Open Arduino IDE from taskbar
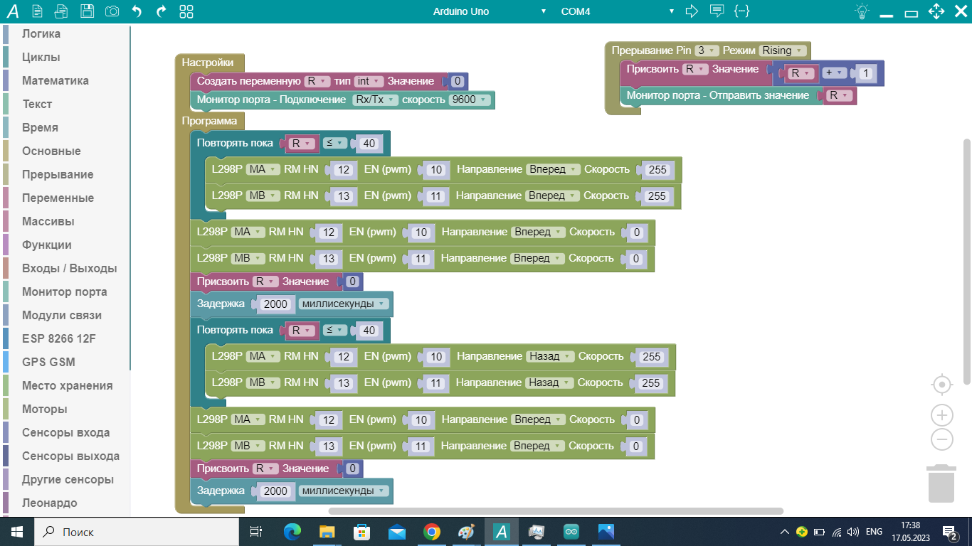 click(x=571, y=532)
